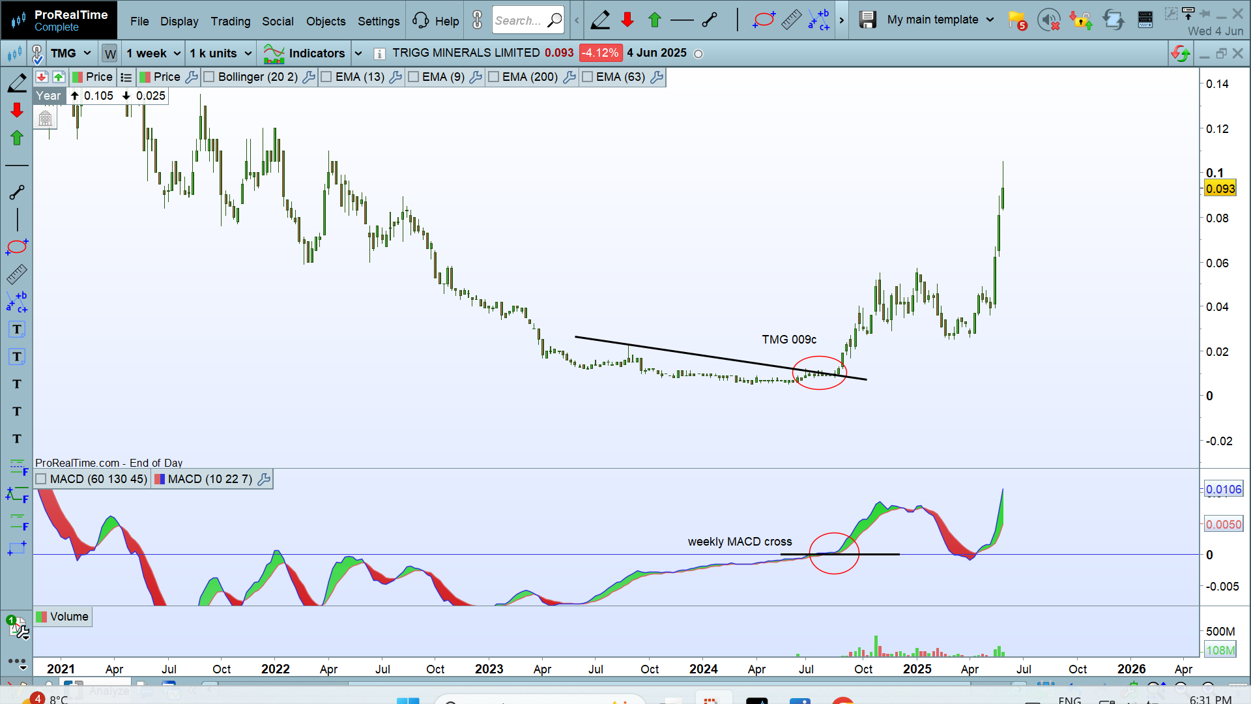Image resolution: width=1251 pixels, height=704 pixels.
Task: Open My main template dropdown
Action: point(940,20)
